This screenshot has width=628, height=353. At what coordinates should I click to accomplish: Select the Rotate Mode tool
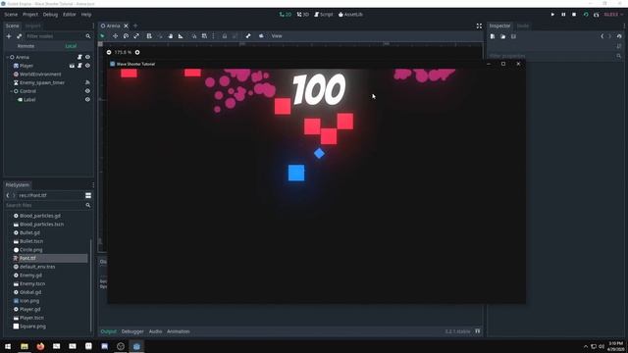point(126,36)
